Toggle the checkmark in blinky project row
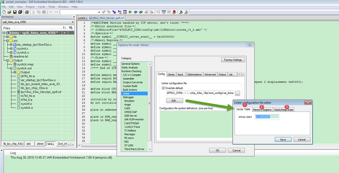This screenshot has height=173, width=339. [64, 33]
